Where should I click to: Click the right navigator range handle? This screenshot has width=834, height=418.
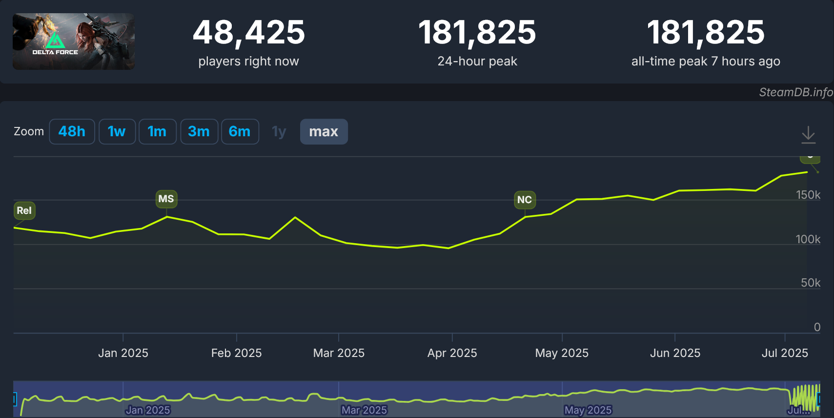pyautogui.click(x=819, y=399)
